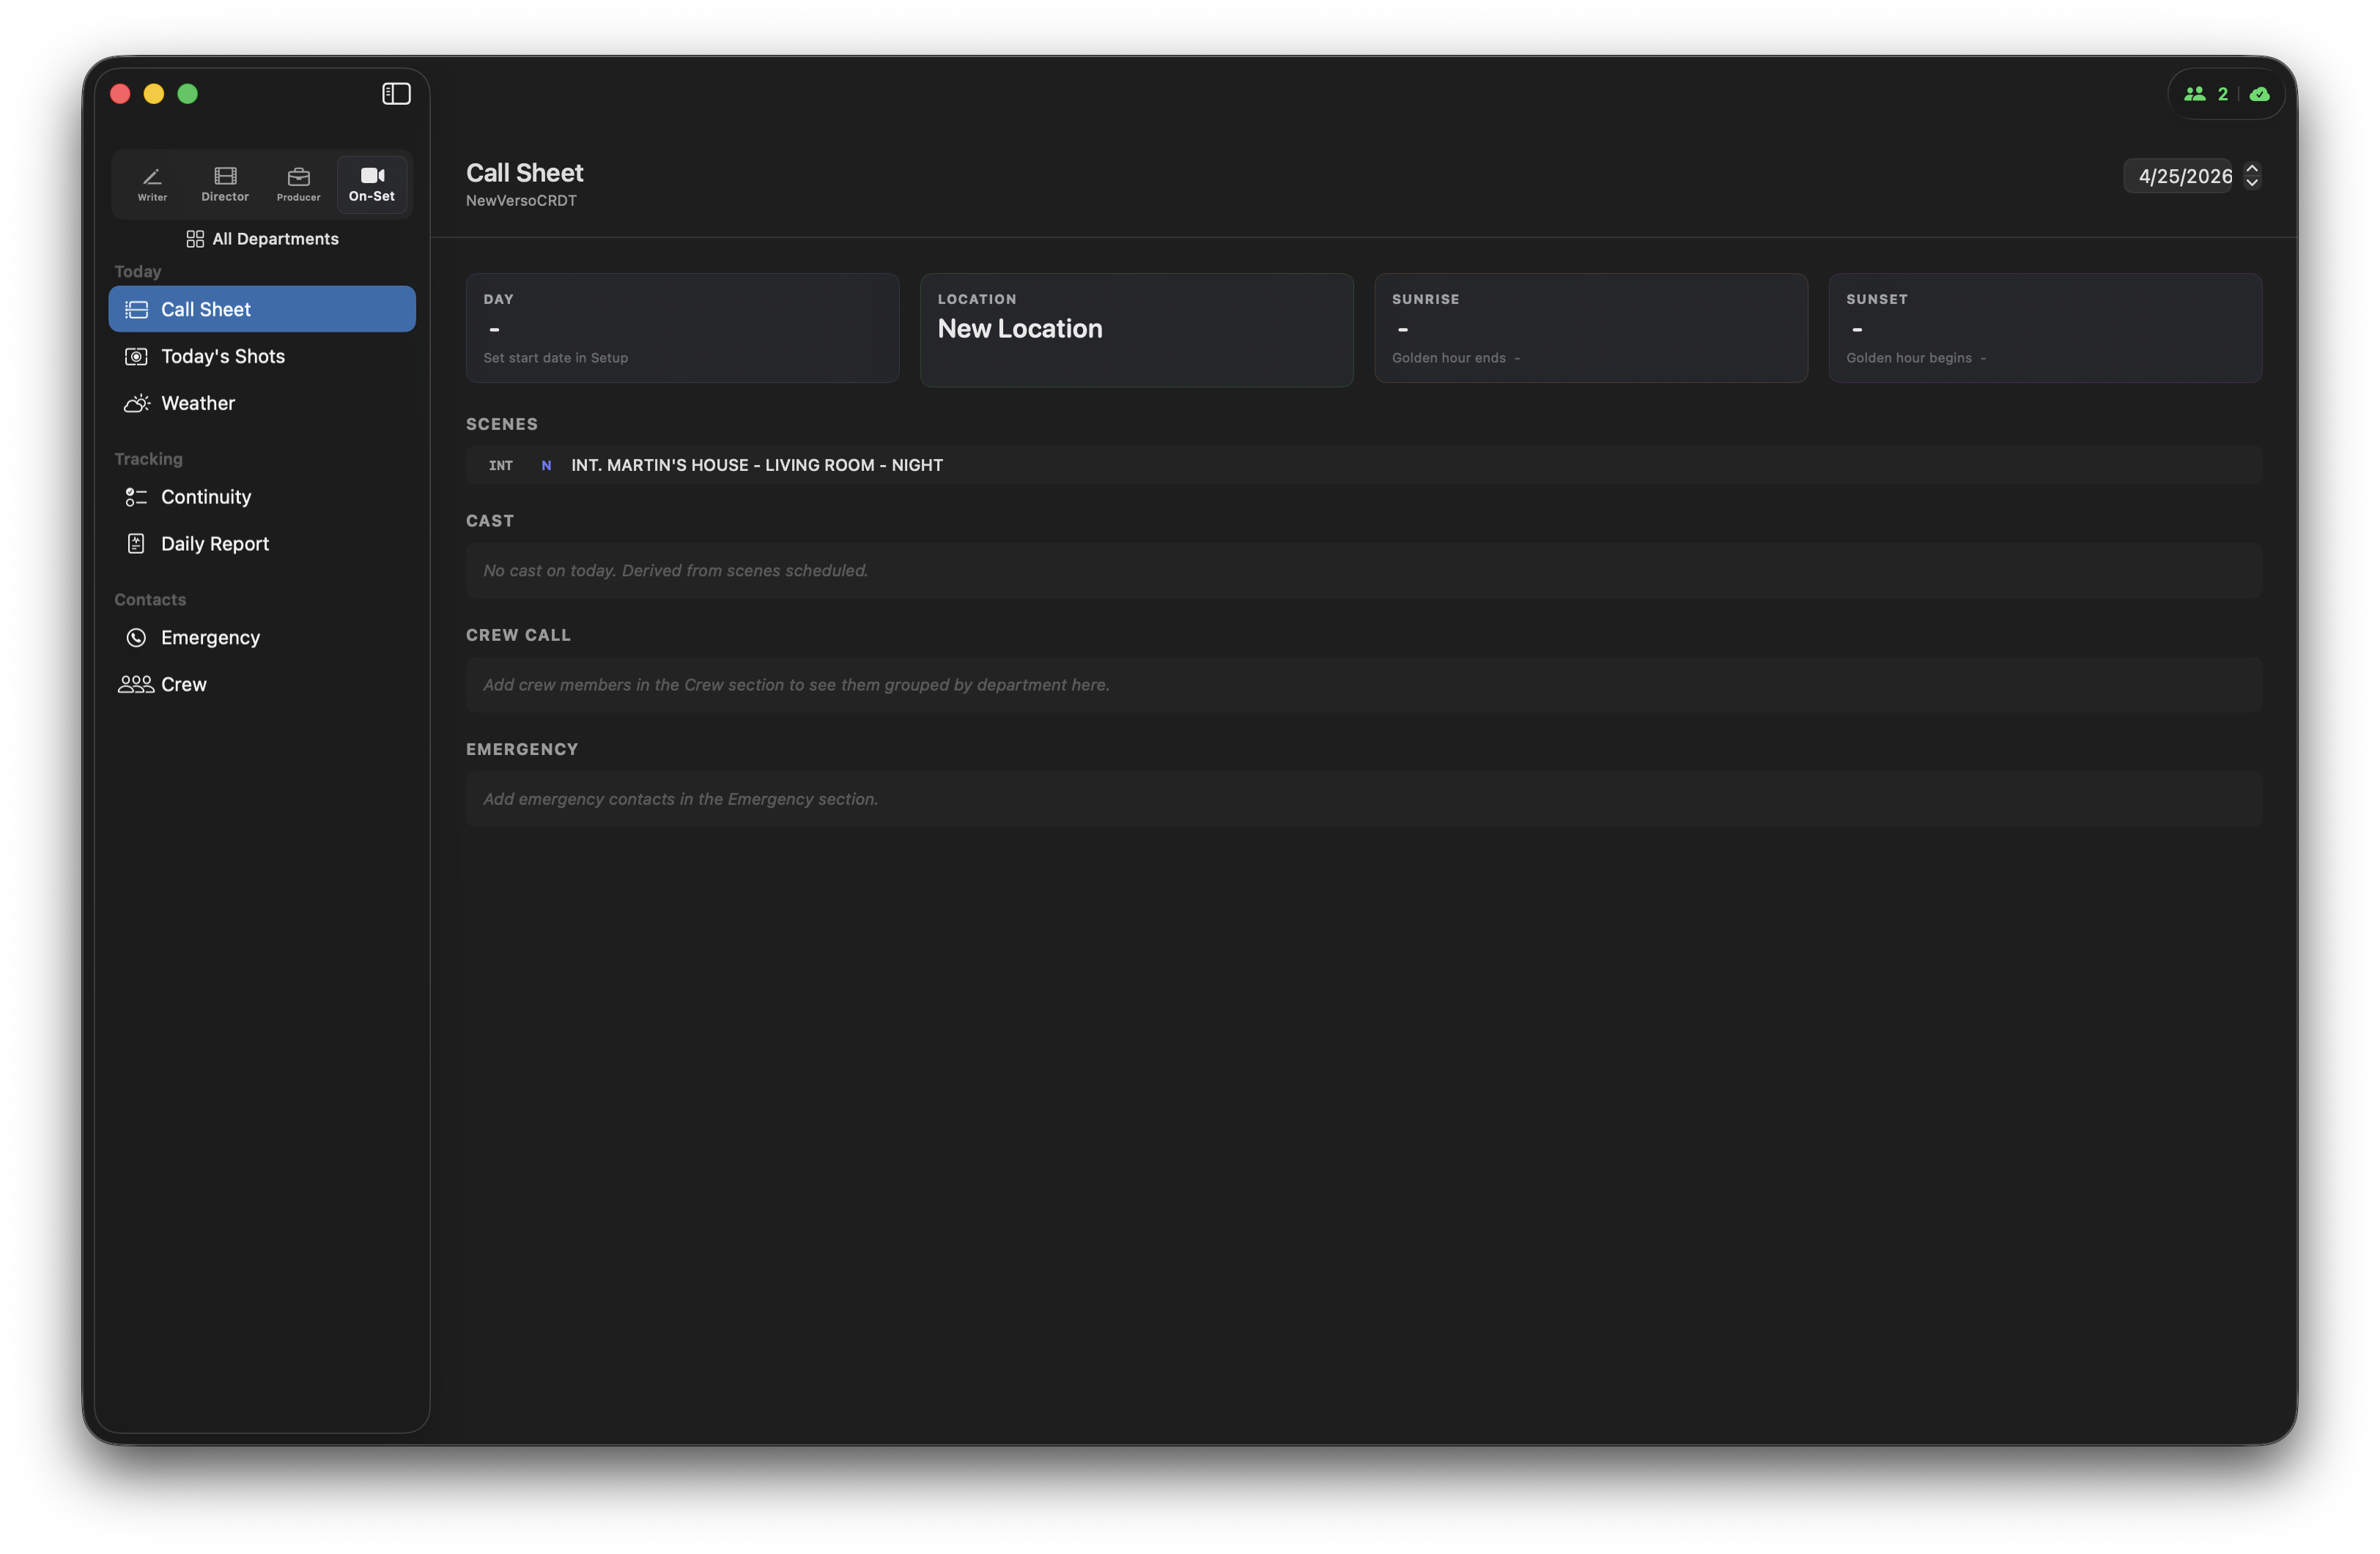Increment the date with stepper arrow

pyautogui.click(x=2252, y=169)
